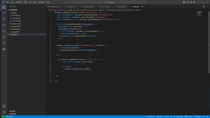Click the Go Live status bar button
The width and height of the screenshot is (210, 118).
(x=188, y=117)
